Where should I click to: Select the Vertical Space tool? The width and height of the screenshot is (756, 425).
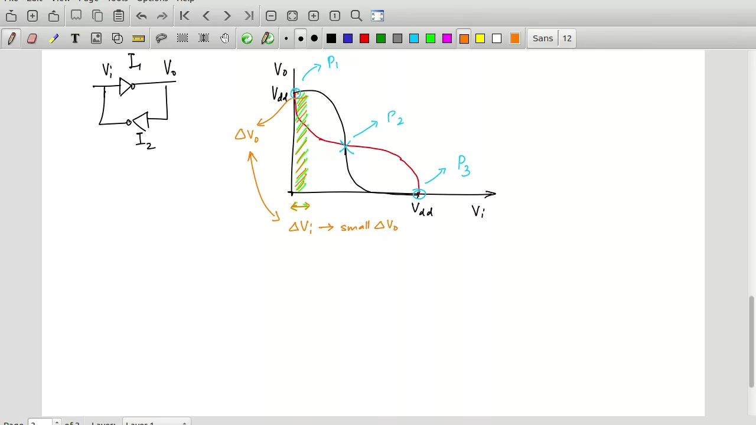[204, 38]
